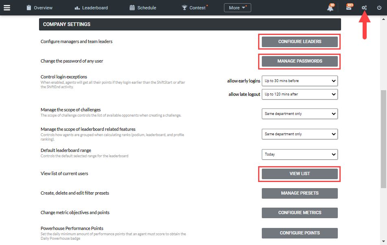Click the Leaderboard bar chart icon
This screenshot has height=245, width=387.
pos(77,8)
